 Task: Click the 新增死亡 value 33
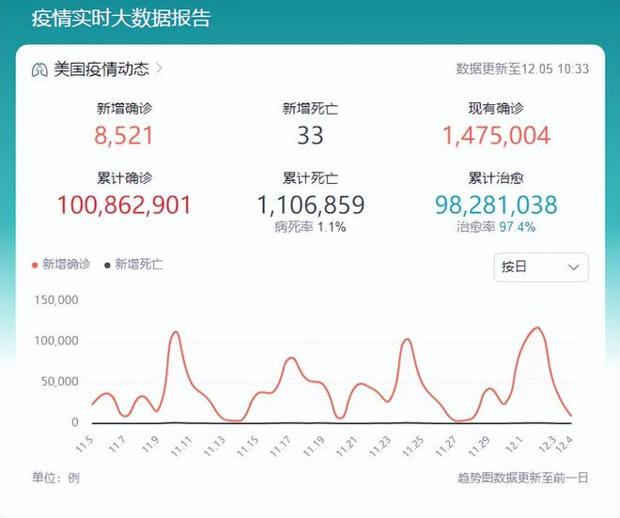(x=310, y=135)
